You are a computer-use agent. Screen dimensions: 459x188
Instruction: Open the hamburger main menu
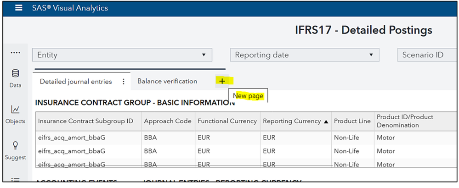click(18, 8)
